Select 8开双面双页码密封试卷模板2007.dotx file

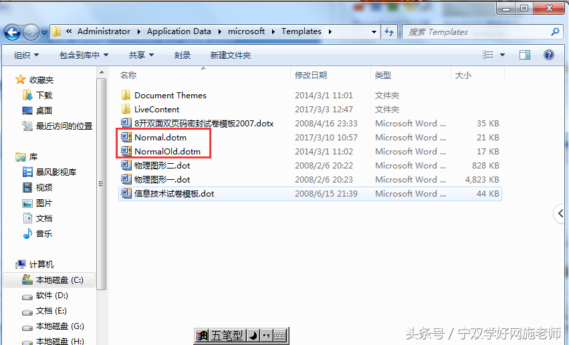pos(204,123)
